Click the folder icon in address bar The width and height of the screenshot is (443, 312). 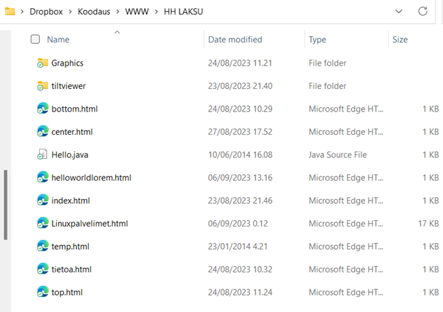(10, 11)
